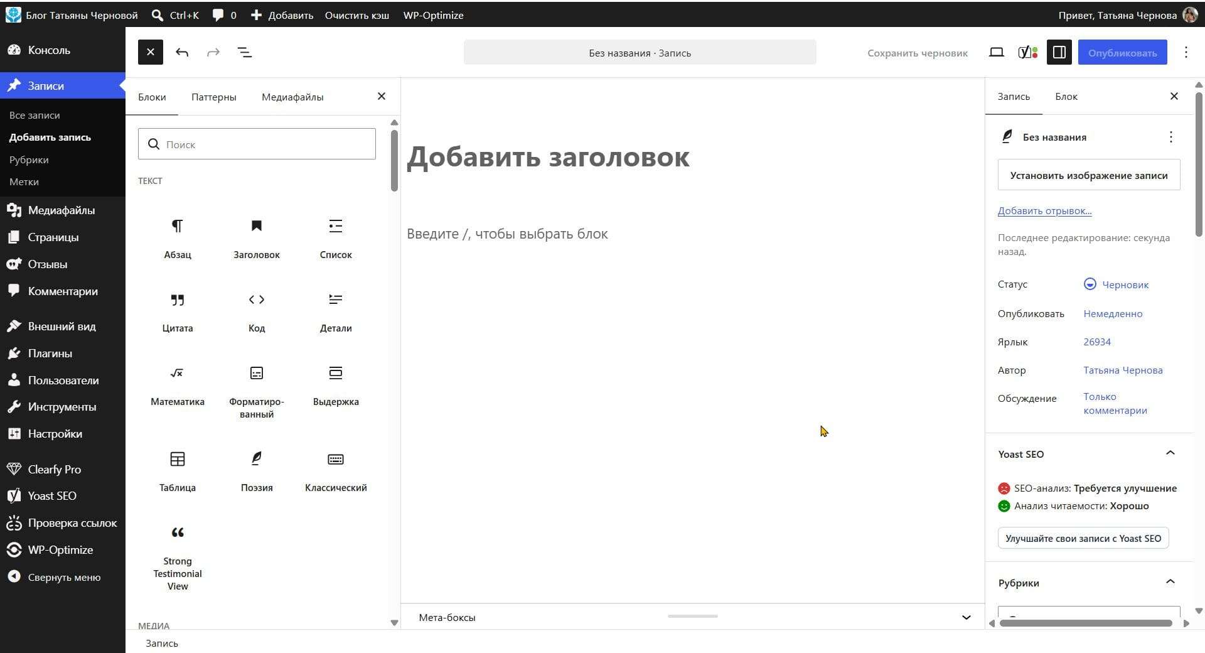This screenshot has width=1205, height=653.
Task: Insert the Математика math block
Action: pos(178,386)
